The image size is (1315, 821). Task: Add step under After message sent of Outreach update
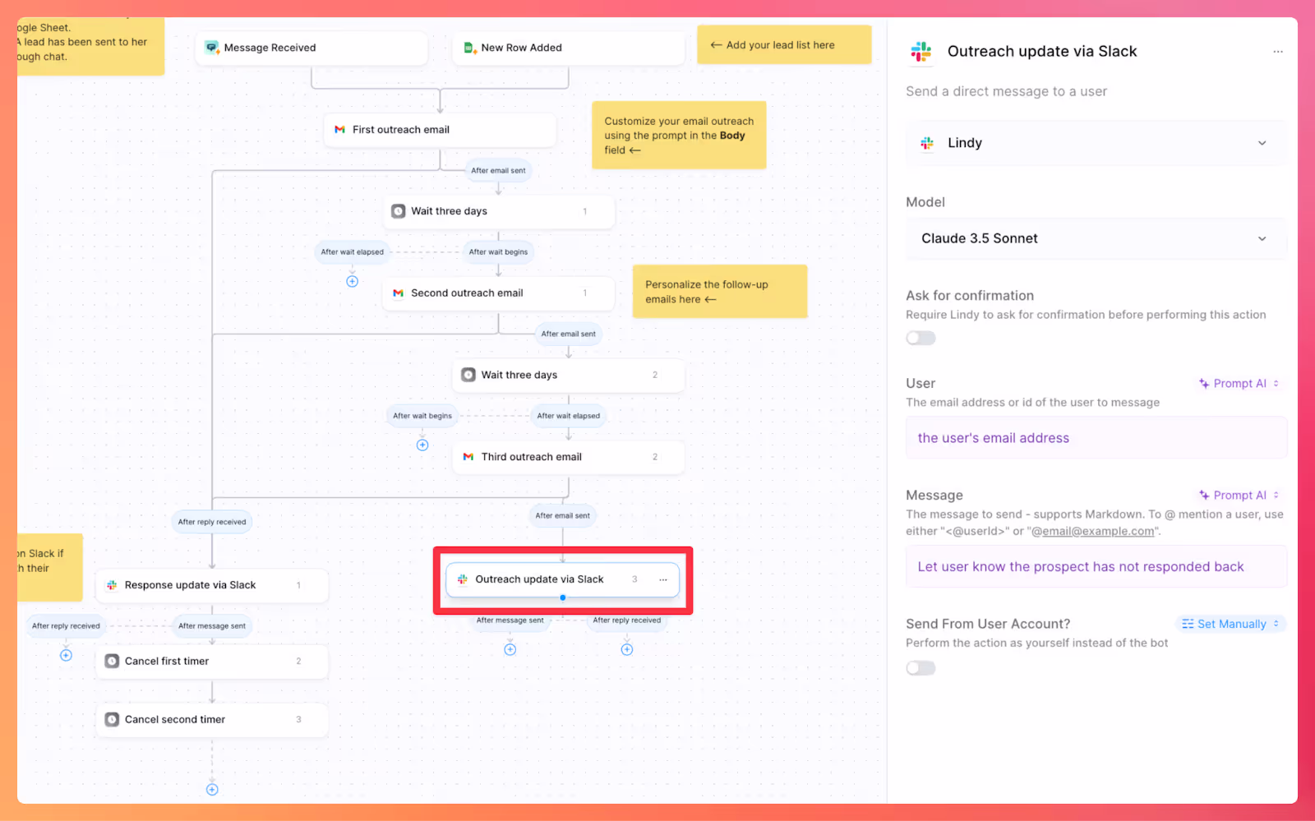[x=510, y=649]
